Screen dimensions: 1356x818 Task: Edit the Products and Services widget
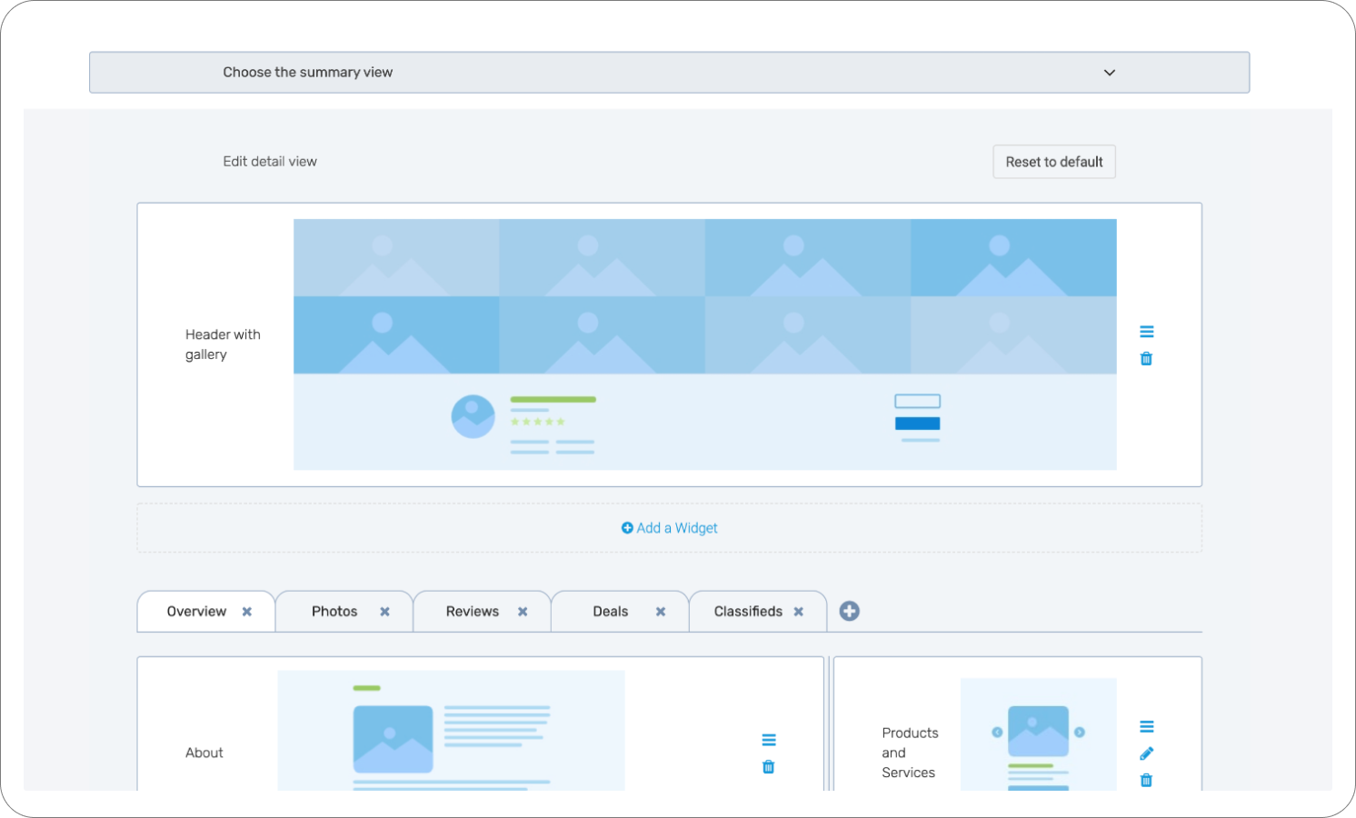pyautogui.click(x=1146, y=753)
